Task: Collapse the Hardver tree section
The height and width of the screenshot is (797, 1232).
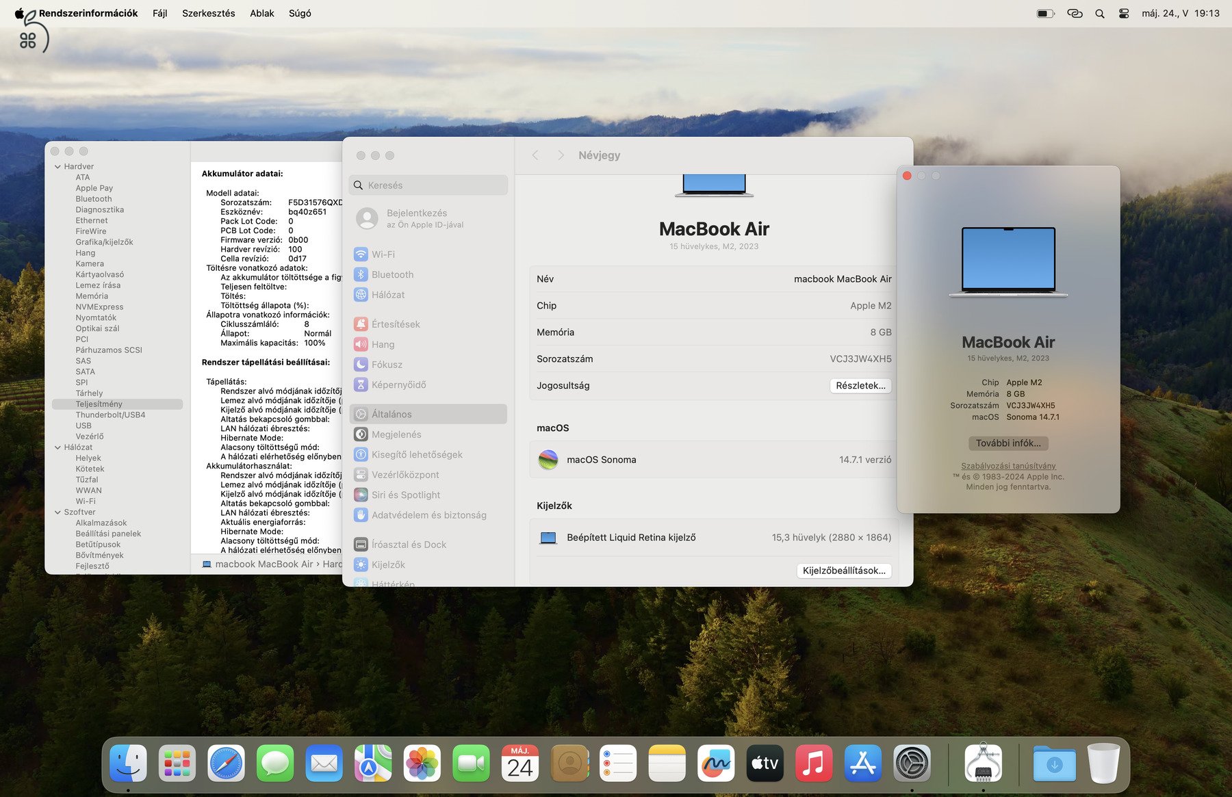Action: pos(57,167)
